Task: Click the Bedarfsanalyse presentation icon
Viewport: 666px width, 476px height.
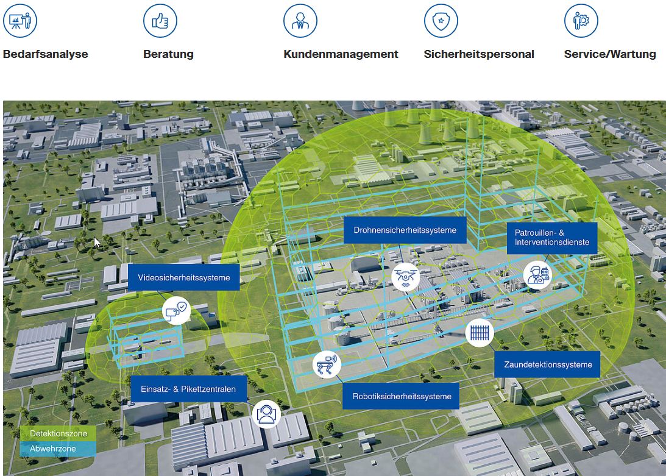Action: 20,21
